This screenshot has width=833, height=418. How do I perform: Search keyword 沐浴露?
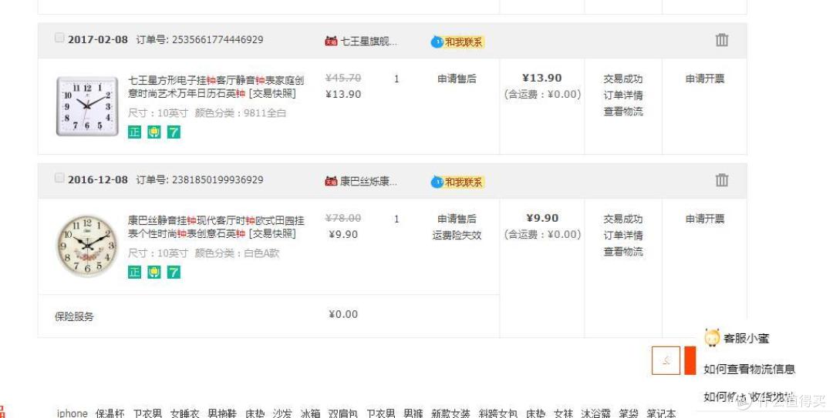(595, 413)
